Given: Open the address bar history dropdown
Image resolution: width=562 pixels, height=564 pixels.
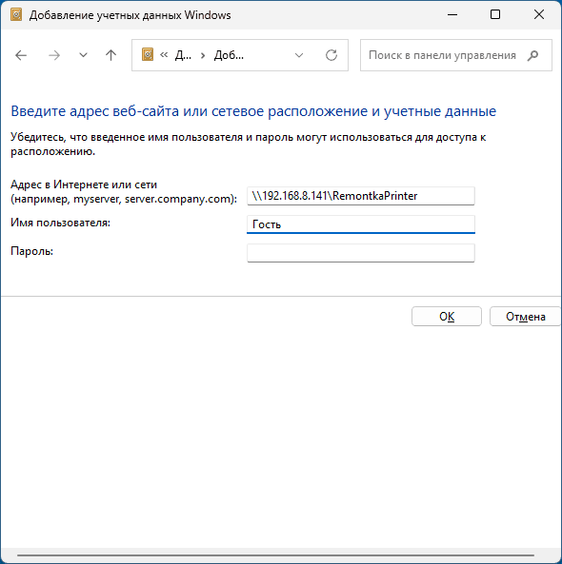Looking at the screenshot, I should click(x=299, y=55).
